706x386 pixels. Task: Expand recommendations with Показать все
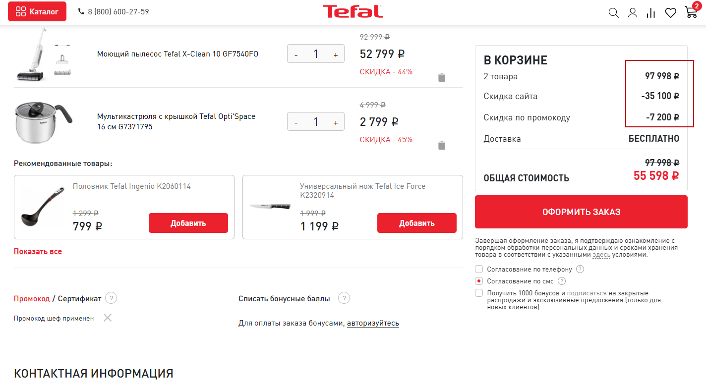38,251
